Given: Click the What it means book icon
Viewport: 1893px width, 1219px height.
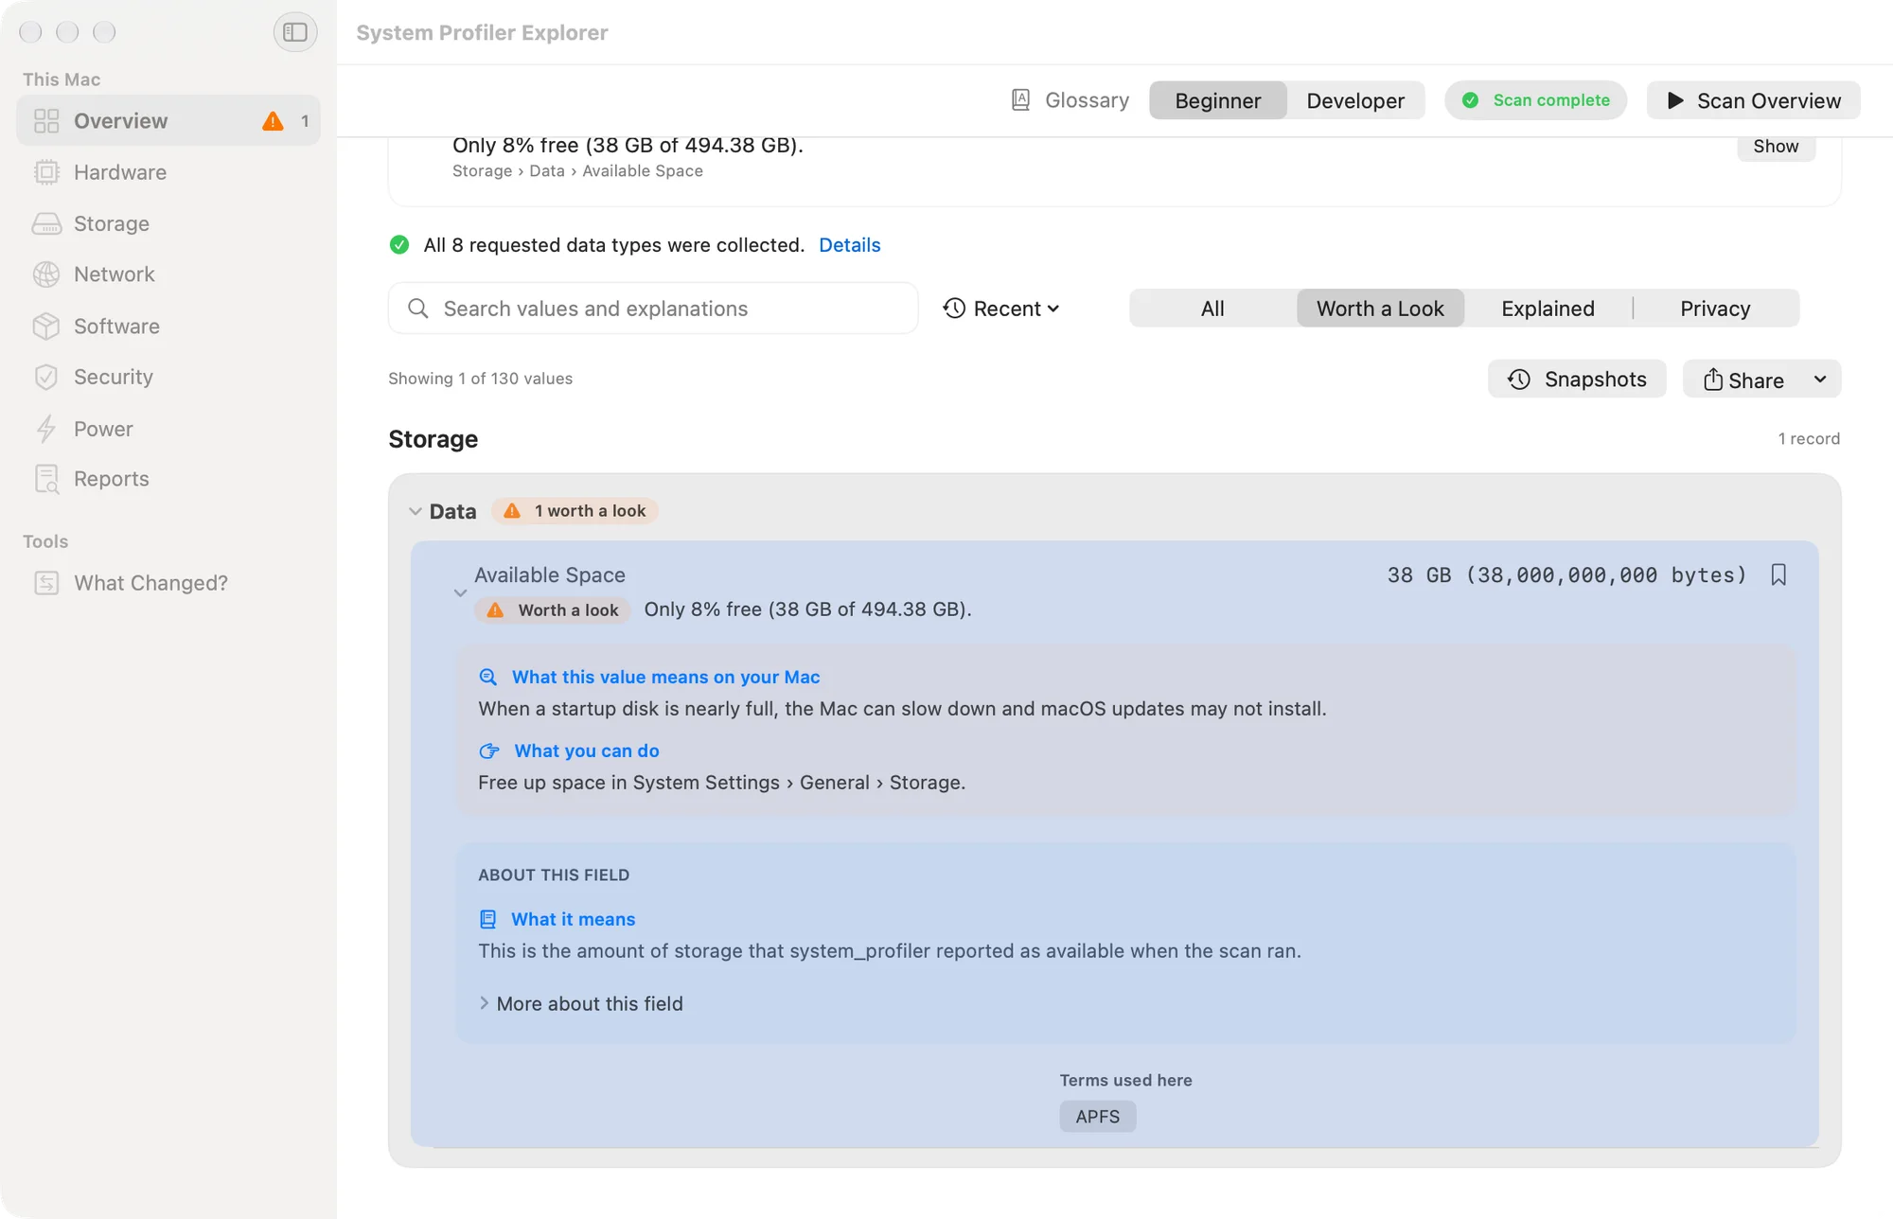Looking at the screenshot, I should click(488, 919).
